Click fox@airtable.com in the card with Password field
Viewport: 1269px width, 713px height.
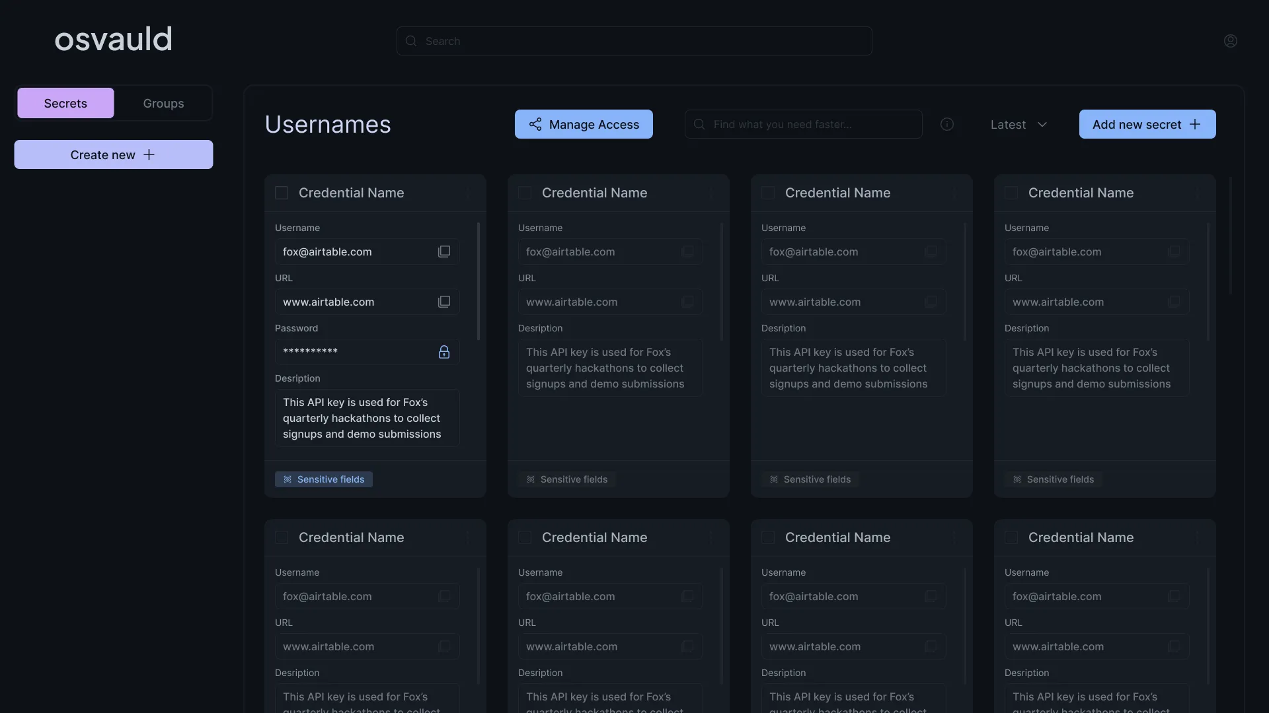pos(327,252)
